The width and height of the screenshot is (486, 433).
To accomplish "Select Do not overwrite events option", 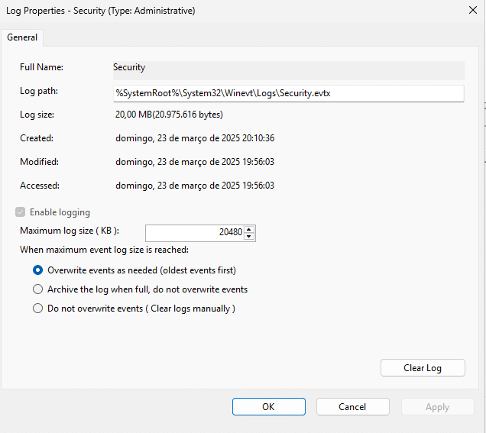I will point(37,309).
